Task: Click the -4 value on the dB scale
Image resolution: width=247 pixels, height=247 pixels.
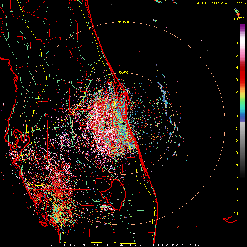Action: coord(236,165)
